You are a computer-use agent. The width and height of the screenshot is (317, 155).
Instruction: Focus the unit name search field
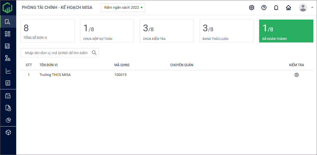pyautogui.click(x=56, y=53)
